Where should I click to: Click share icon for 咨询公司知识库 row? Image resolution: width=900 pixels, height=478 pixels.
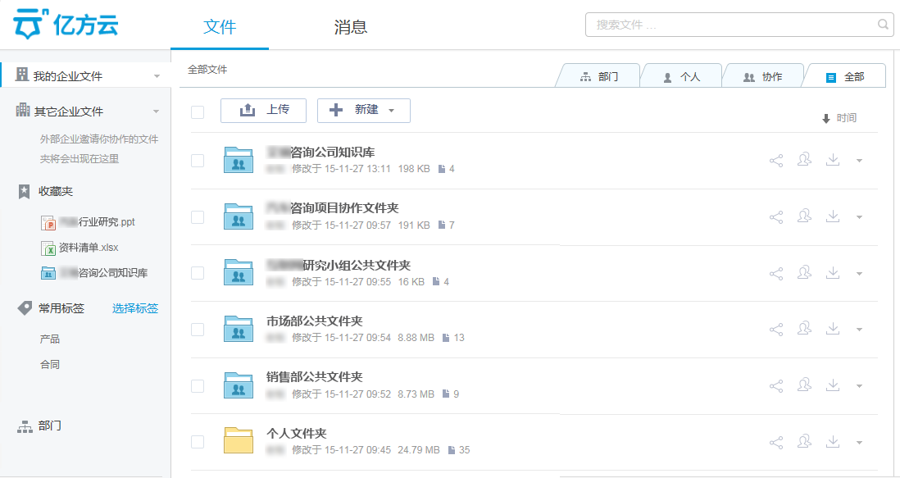(776, 161)
